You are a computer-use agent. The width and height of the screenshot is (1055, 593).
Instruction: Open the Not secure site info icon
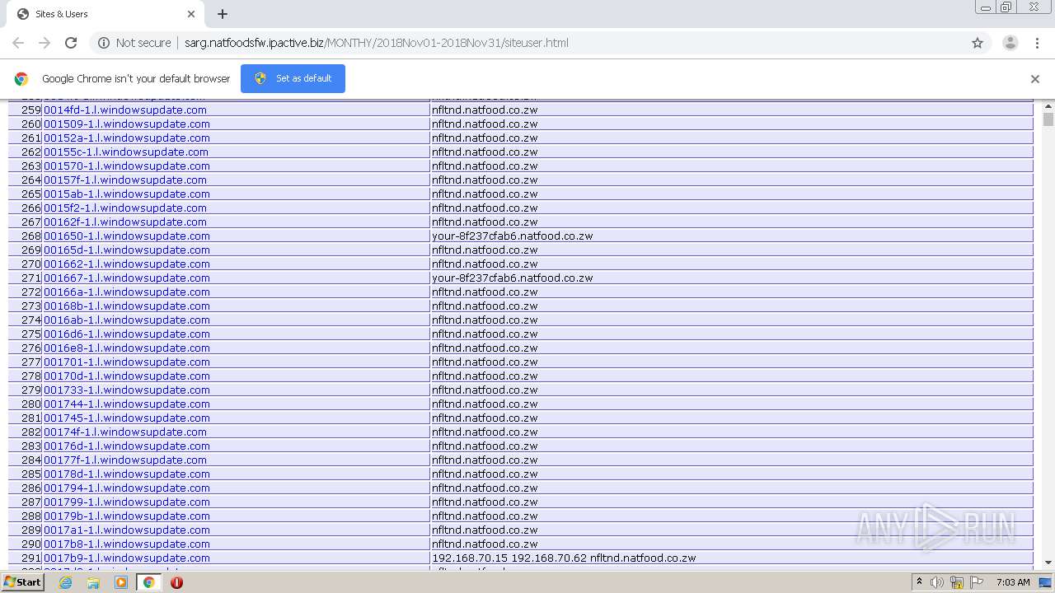(104, 43)
